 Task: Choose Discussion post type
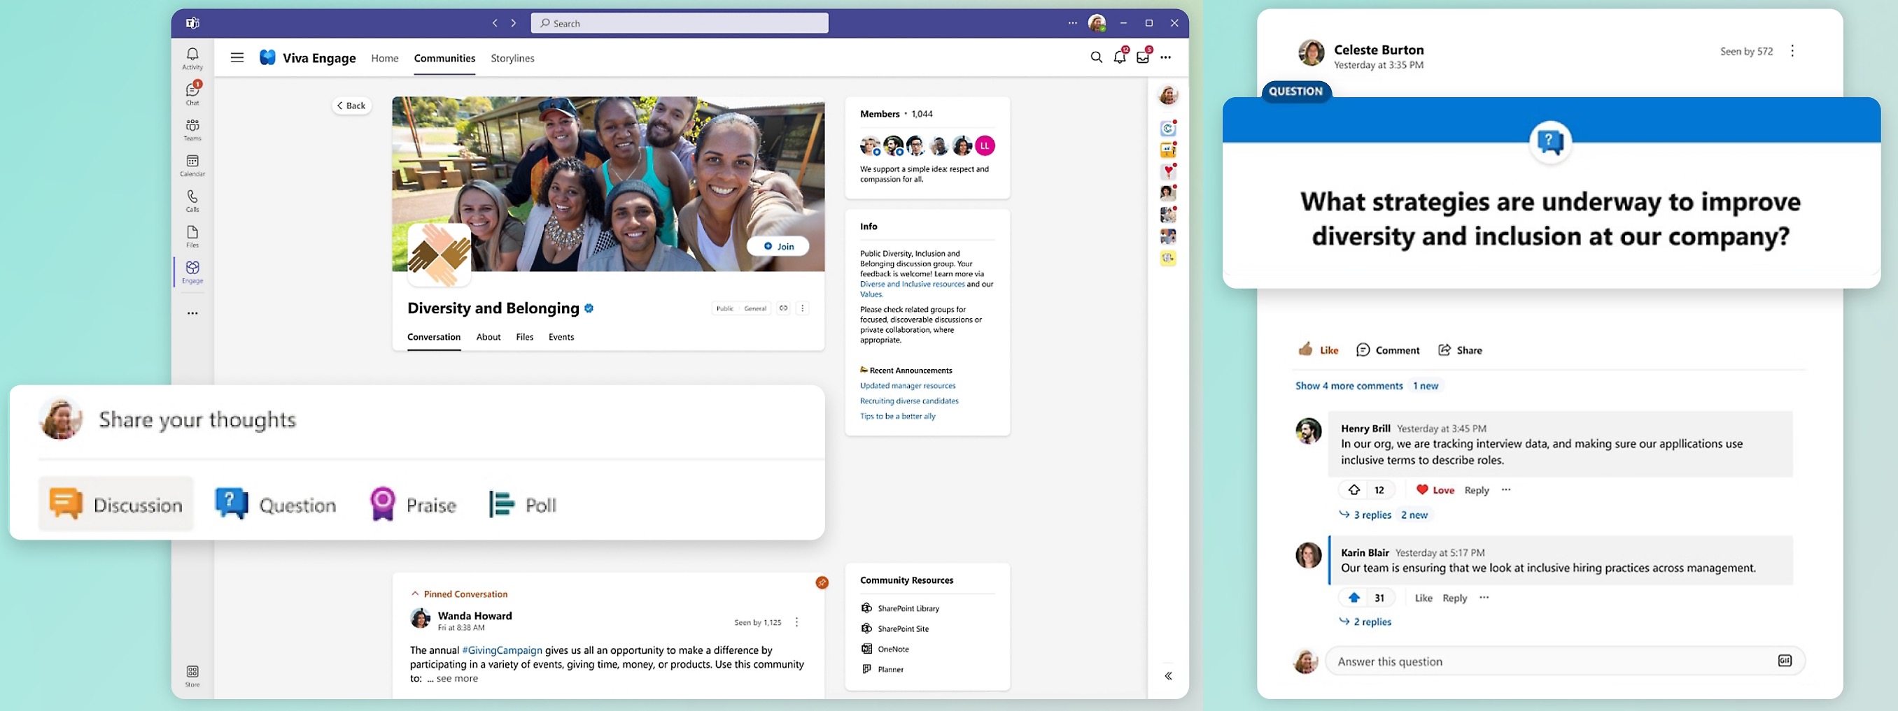[x=116, y=505]
